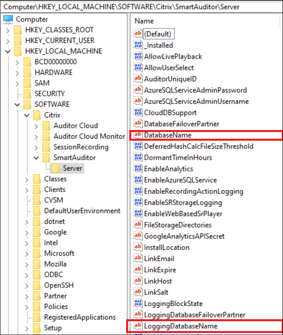Expand the HKEY_CLASSES_ROOT hive
283x335 pixels.
pyautogui.click(x=8, y=31)
